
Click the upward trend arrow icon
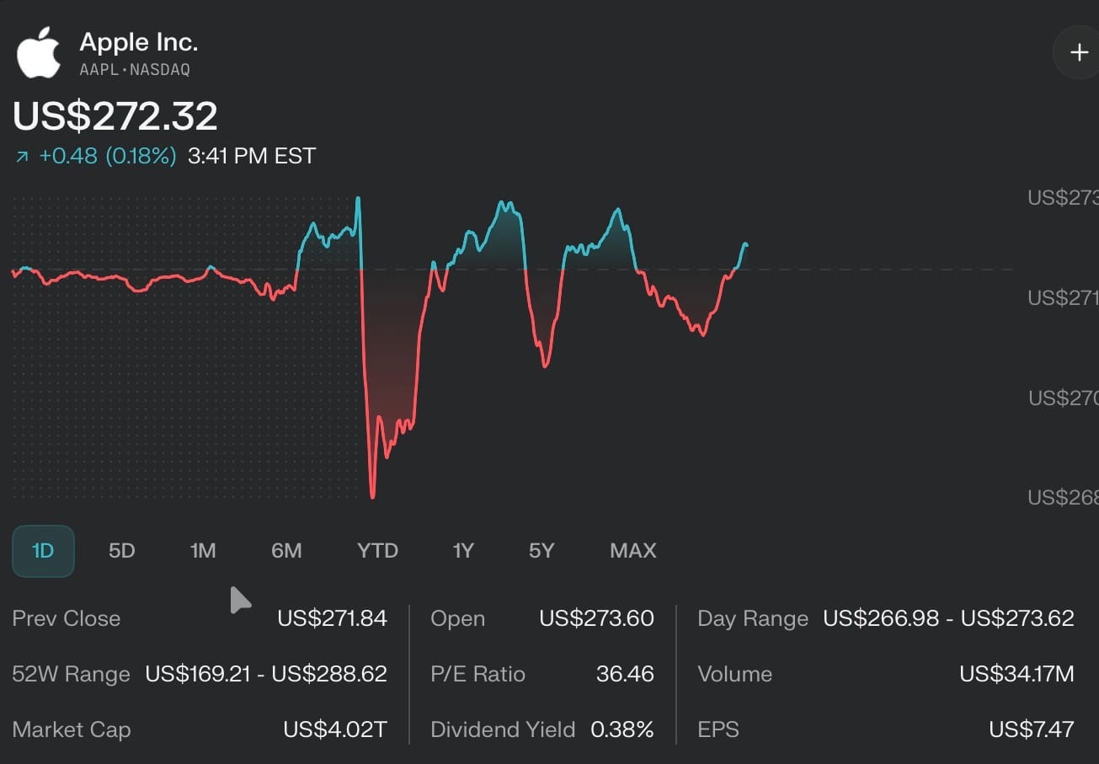pos(22,157)
